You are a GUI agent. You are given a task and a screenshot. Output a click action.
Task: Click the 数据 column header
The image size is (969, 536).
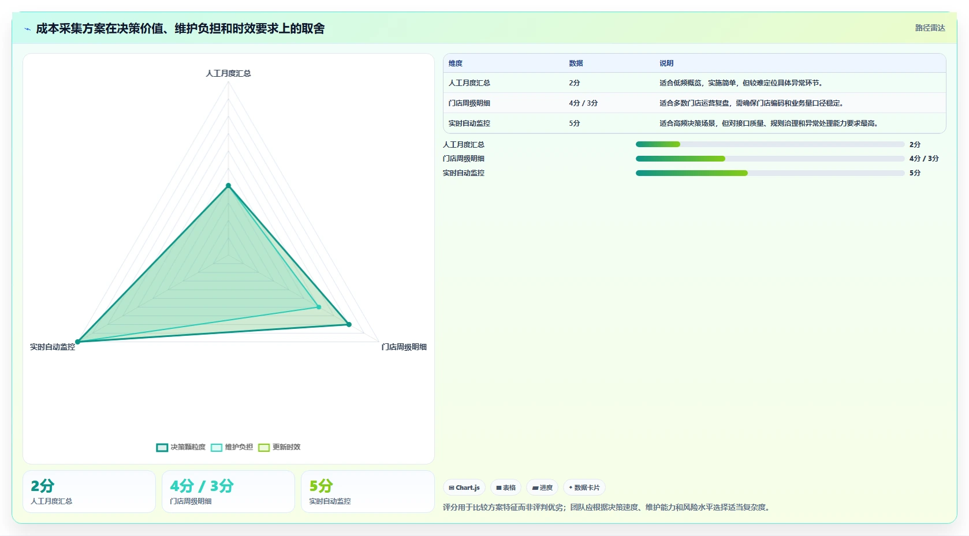click(x=576, y=63)
